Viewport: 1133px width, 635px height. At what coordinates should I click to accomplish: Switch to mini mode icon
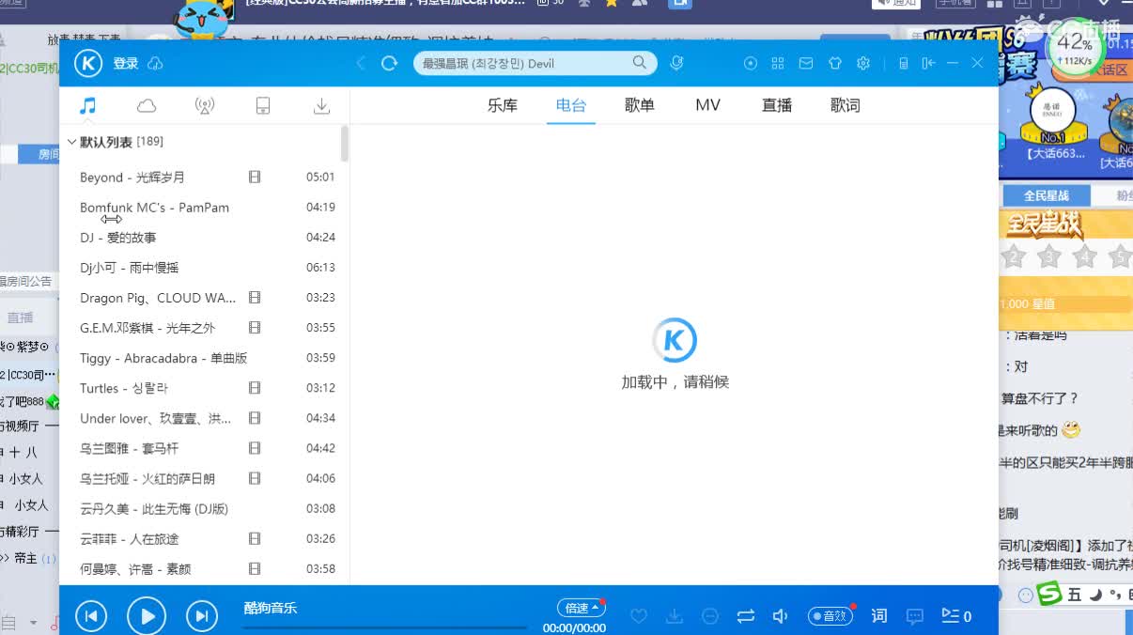point(928,63)
